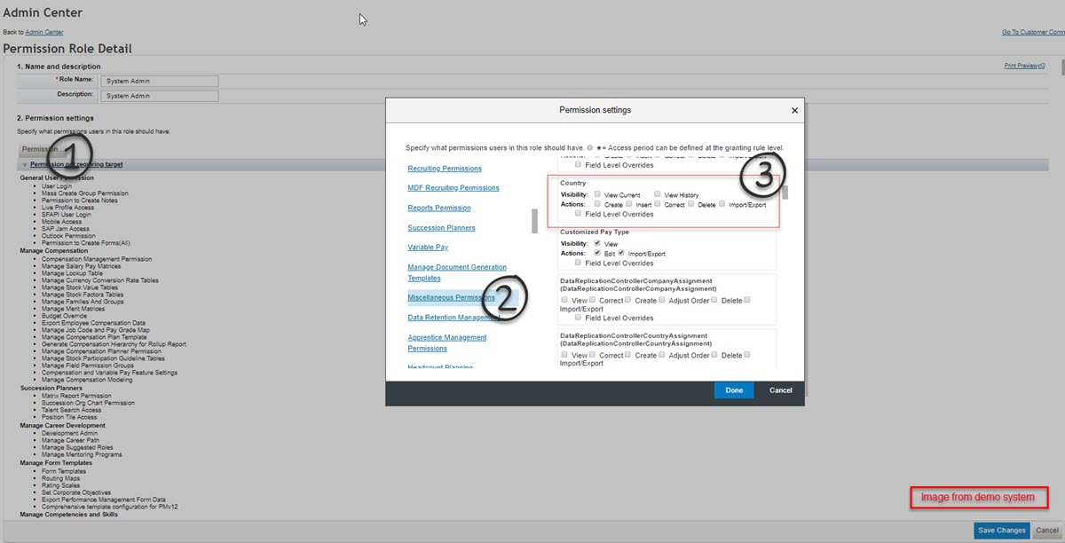1065x543 pixels.
Task: Select Miscellaneous Permissions category
Action: pyautogui.click(x=451, y=297)
